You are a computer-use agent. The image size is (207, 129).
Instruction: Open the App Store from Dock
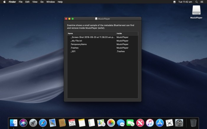160,123
